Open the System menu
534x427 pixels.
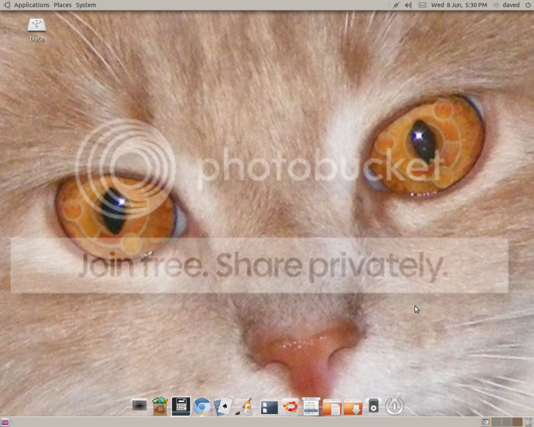pos(86,5)
